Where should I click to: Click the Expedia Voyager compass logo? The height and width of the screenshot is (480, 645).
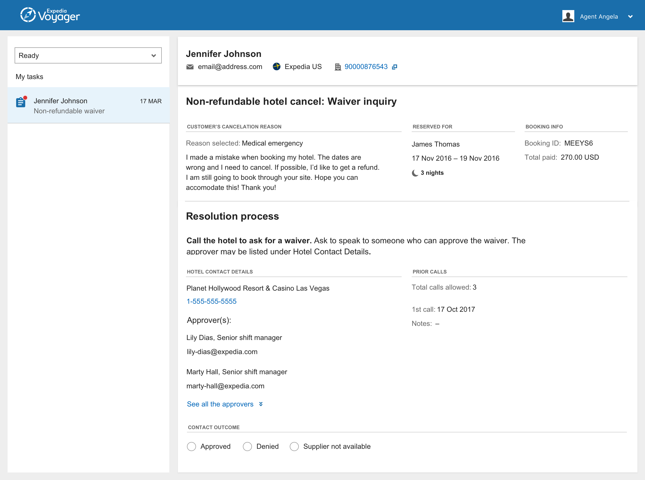pos(28,15)
